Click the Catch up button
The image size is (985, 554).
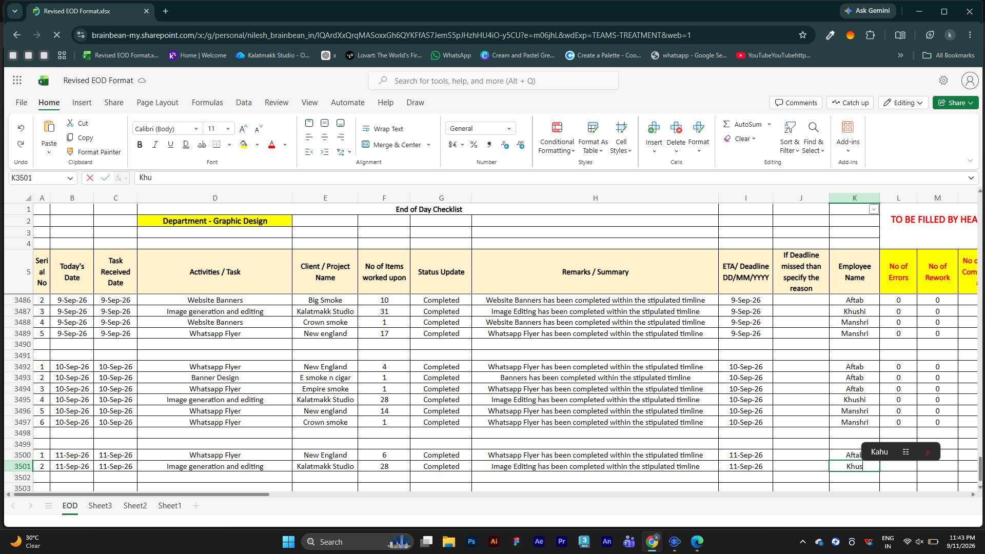point(851,103)
